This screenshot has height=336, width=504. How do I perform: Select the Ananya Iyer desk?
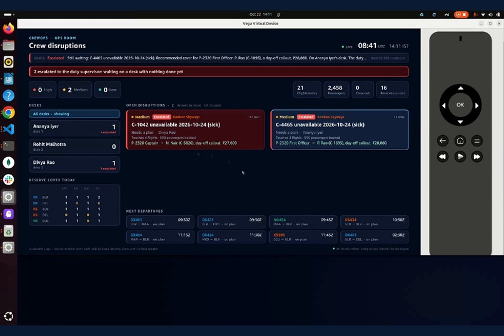pyautogui.click(x=74, y=128)
